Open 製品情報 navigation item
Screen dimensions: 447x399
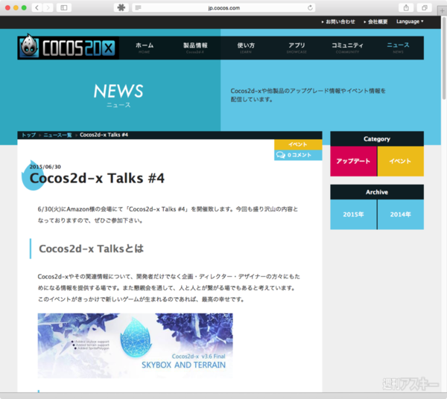[x=195, y=48]
